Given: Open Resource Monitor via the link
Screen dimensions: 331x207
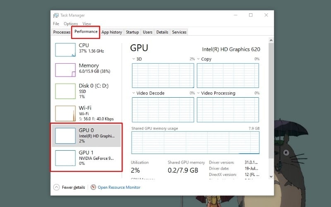Looking at the screenshot, I should tap(119, 188).
